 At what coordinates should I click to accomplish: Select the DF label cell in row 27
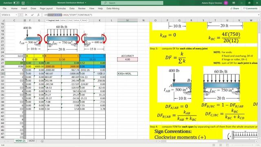pos(14,63)
